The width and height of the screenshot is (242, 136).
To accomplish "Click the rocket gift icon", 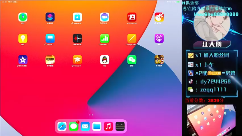I will 191,73.
